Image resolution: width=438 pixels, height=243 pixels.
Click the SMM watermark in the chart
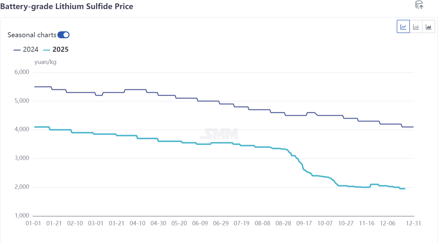[219, 134]
